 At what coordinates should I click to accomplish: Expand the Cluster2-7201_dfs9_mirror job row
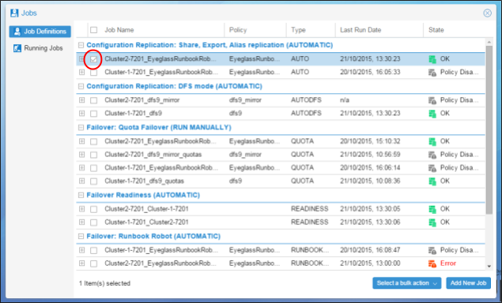82,100
